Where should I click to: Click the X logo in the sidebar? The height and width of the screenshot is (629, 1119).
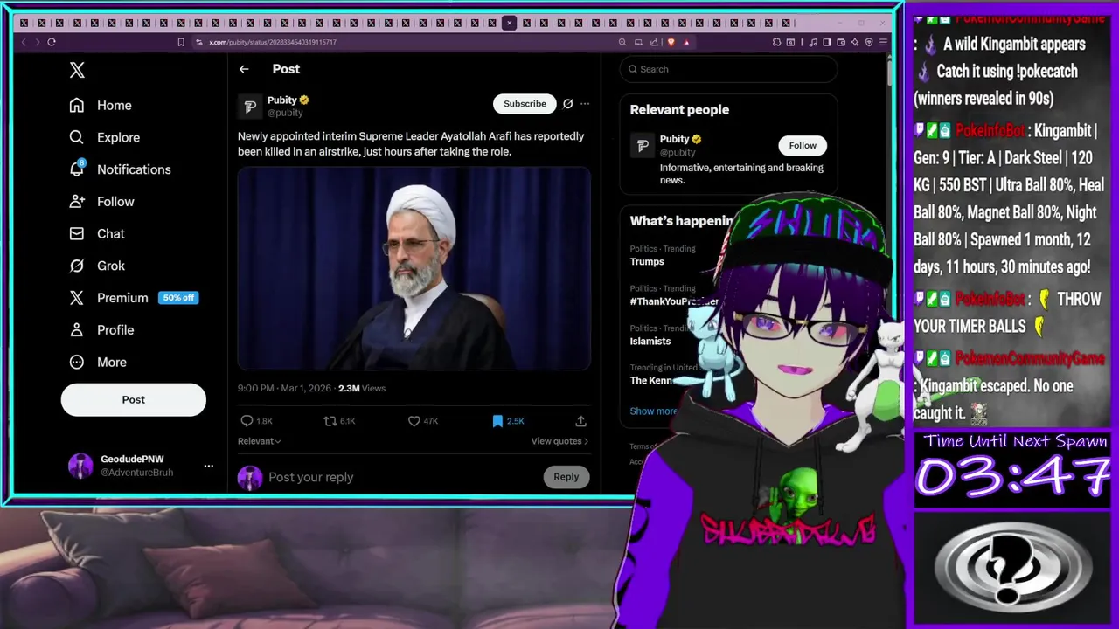coord(77,71)
